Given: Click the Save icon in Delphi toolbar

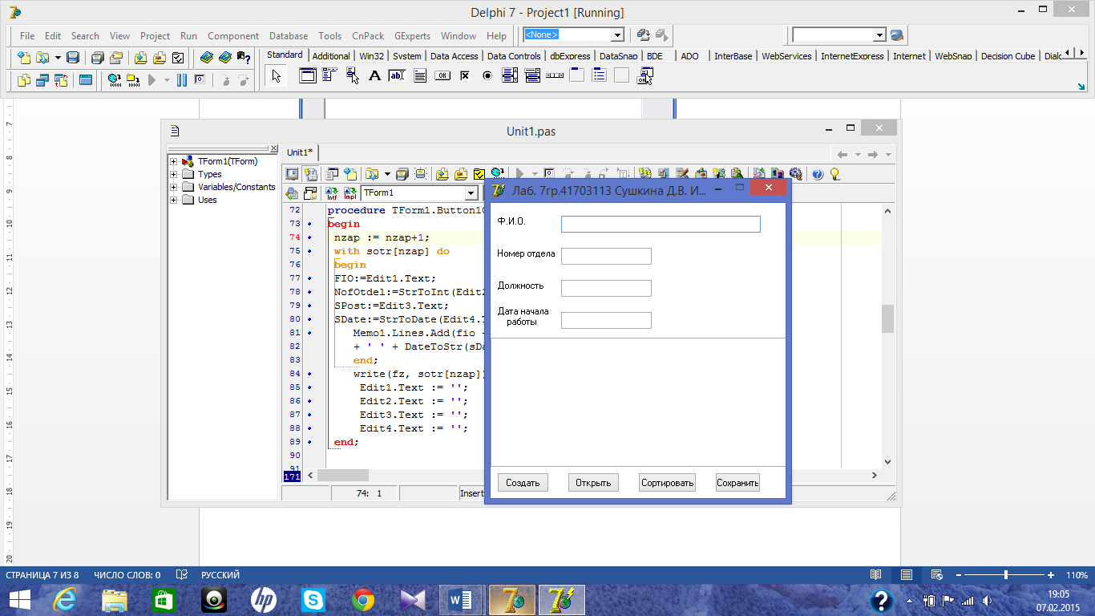Looking at the screenshot, I should (73, 58).
